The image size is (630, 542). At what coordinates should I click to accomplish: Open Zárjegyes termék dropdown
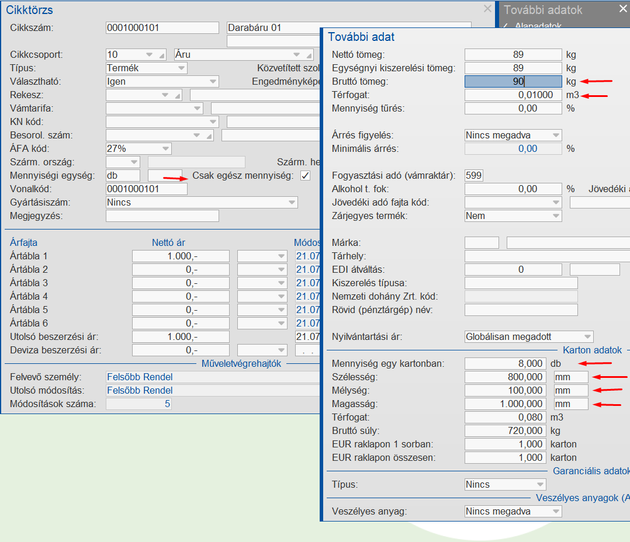(555, 216)
